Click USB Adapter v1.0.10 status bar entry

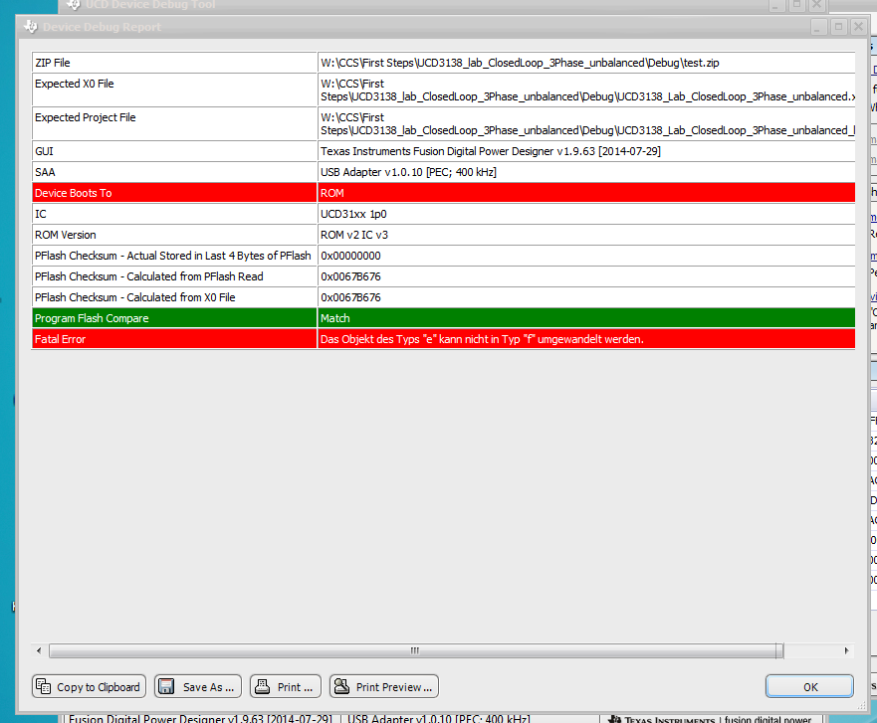click(x=438, y=719)
